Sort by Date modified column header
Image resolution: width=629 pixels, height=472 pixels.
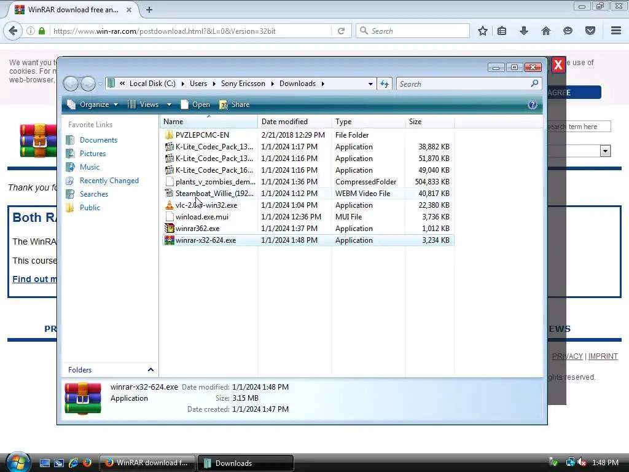(x=295, y=122)
